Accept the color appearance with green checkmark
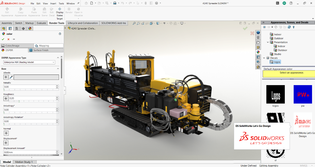 click(3, 39)
